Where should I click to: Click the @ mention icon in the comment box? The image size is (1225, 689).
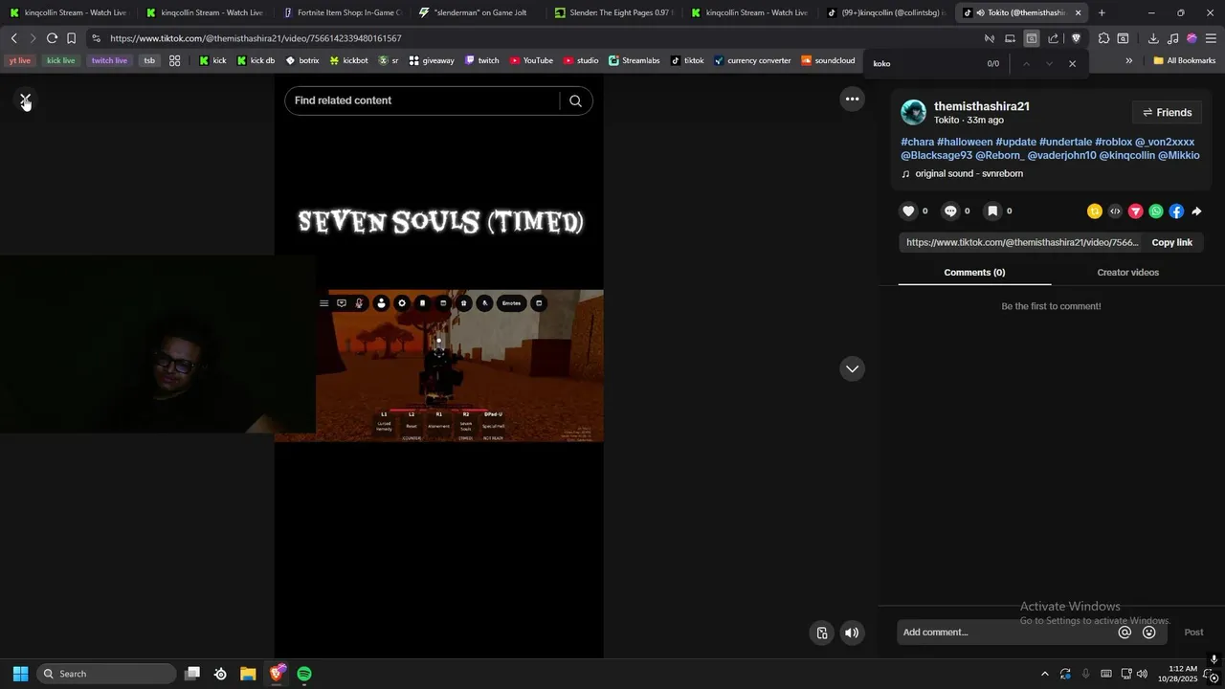tap(1125, 633)
